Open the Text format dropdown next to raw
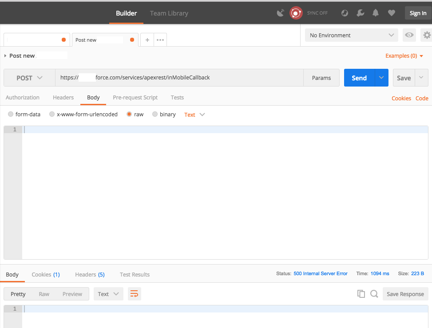This screenshot has width=432, height=328. coord(194,114)
